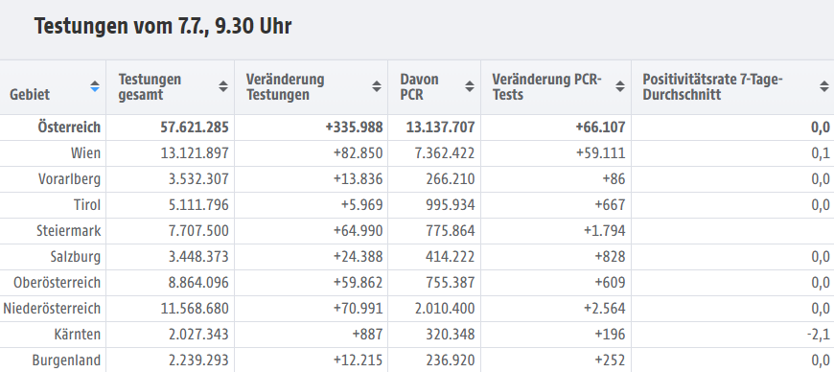
Task: Click Österreich total tests 57.621.285
Action: pyautogui.click(x=195, y=128)
